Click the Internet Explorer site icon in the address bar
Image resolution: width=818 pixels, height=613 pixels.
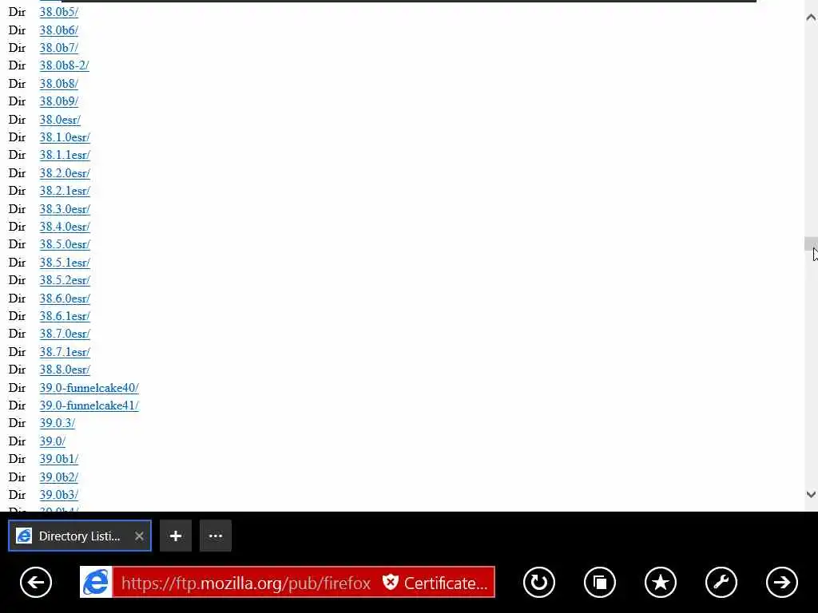[x=96, y=582]
